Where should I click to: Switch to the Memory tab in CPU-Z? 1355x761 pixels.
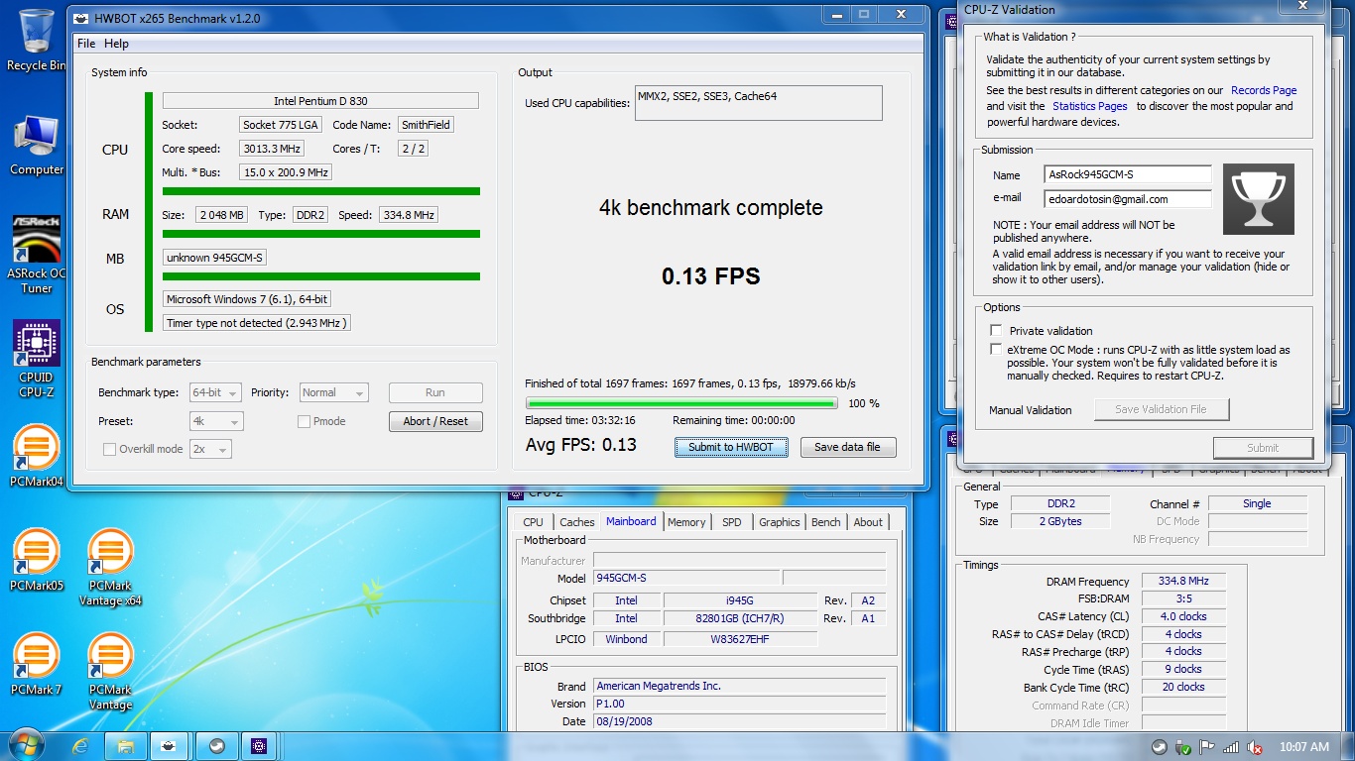pyautogui.click(x=686, y=522)
